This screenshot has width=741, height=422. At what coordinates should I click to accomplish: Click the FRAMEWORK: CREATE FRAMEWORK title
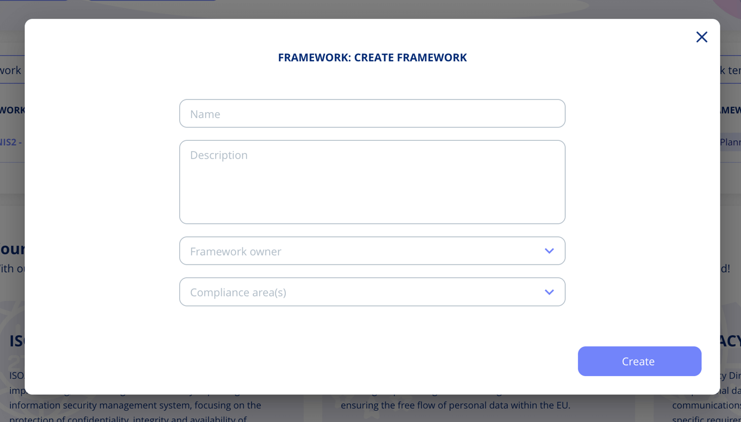372,57
